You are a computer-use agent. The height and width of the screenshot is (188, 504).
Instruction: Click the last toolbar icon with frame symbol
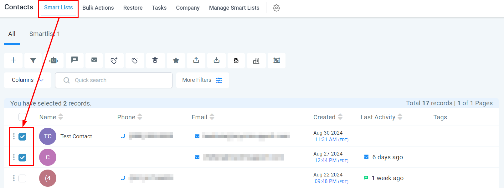pos(276,60)
